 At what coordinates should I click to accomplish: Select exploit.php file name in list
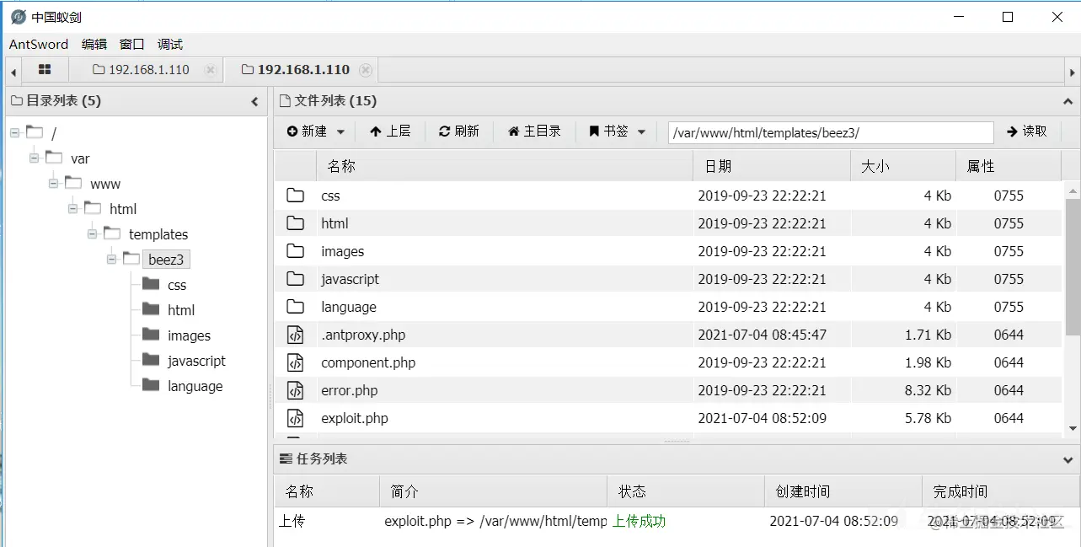coord(355,418)
